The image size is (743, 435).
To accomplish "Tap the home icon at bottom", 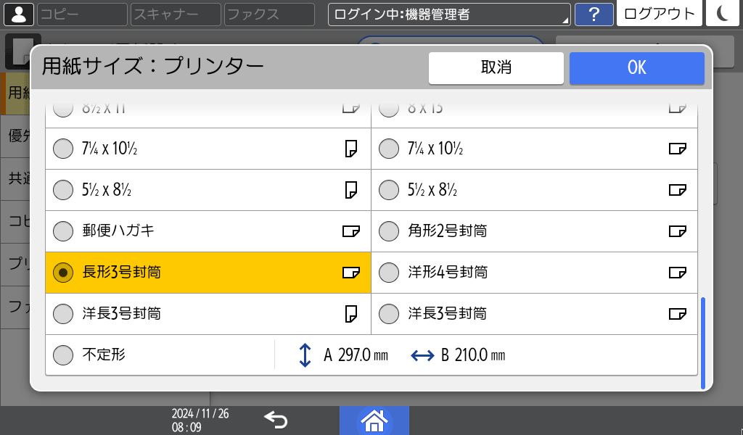I will [374, 420].
